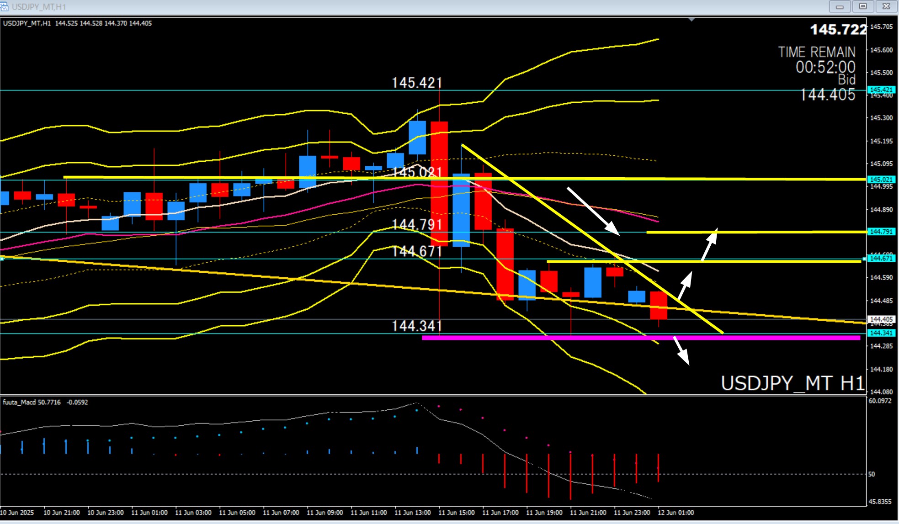Click the 144.341 price tag on the axis
The image size is (899, 524).
point(881,333)
